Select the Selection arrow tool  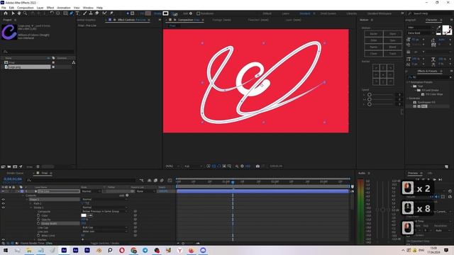tap(13, 13)
